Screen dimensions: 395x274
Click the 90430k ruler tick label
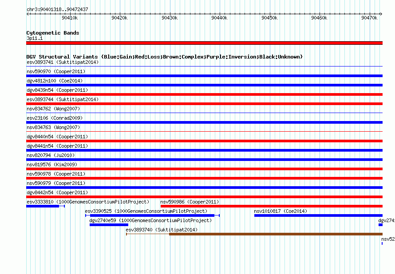(x=170, y=18)
